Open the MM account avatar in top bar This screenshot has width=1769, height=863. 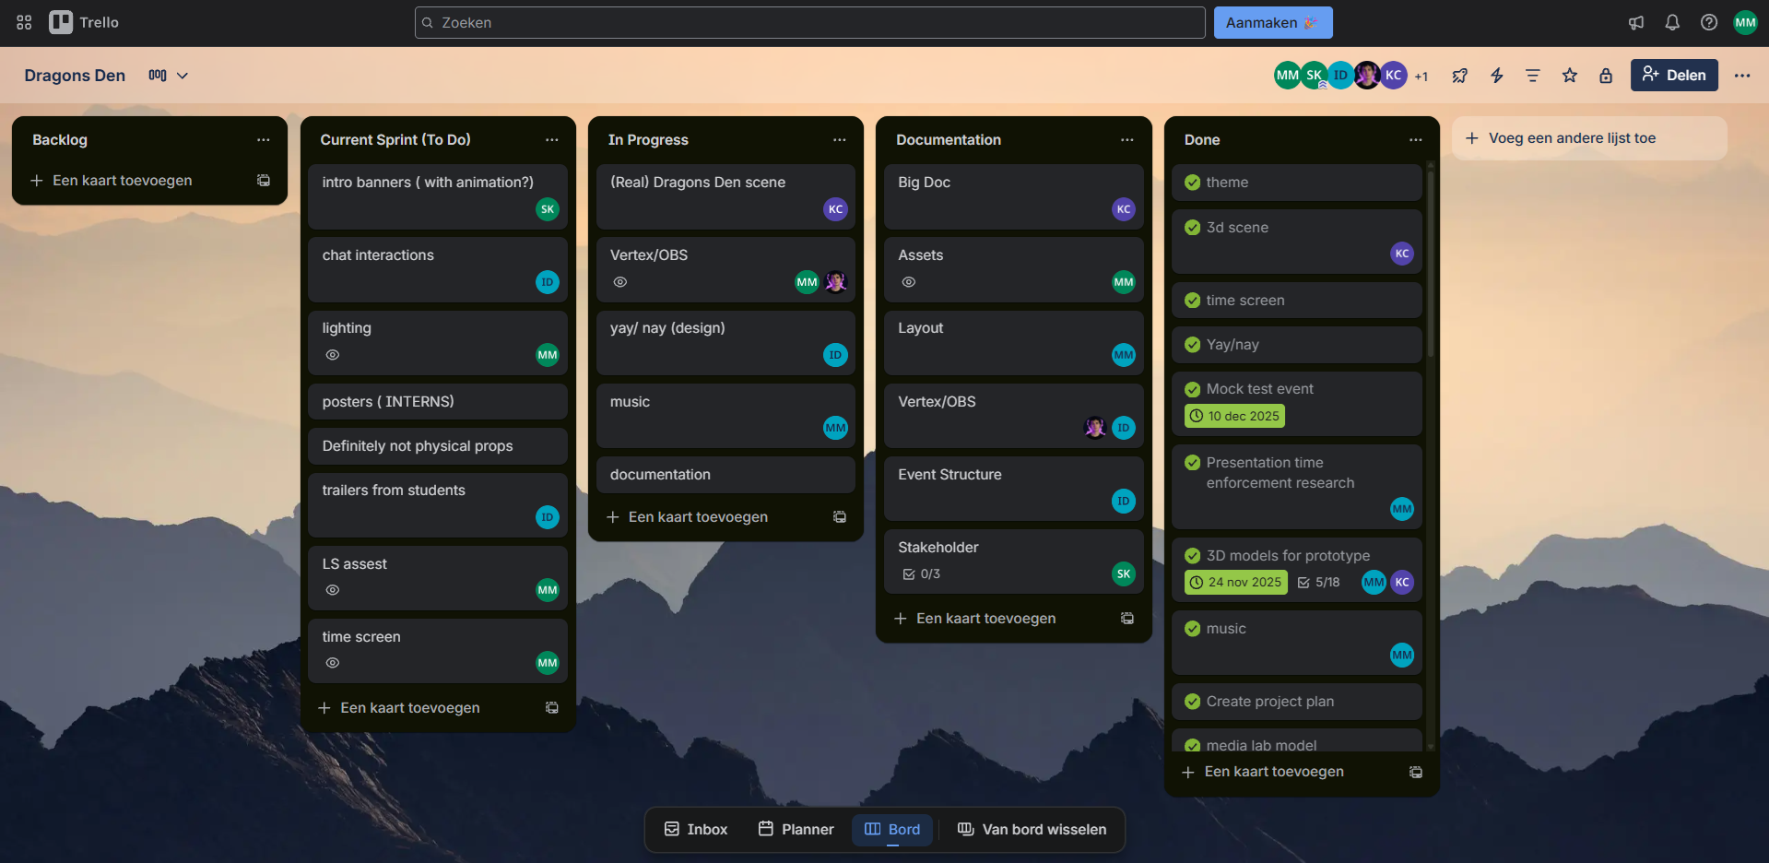pos(1746,22)
